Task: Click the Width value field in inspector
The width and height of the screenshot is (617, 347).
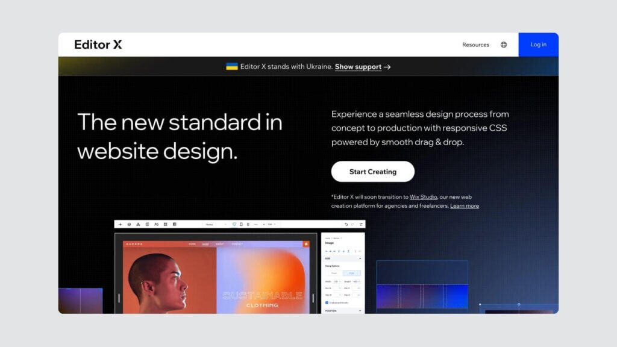Action: (x=337, y=282)
